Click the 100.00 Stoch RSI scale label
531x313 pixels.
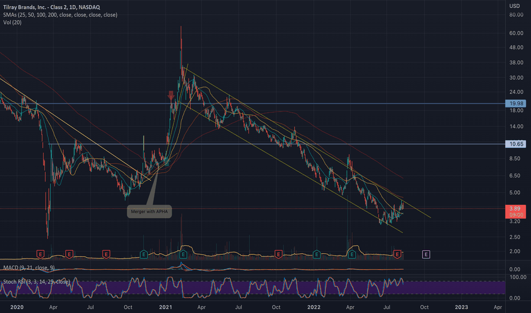coord(517,277)
